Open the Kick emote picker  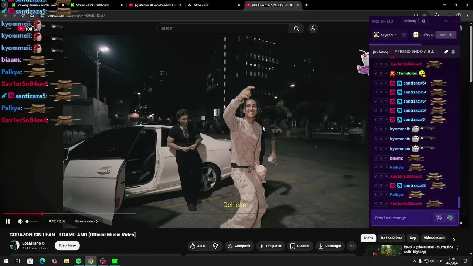450,218
